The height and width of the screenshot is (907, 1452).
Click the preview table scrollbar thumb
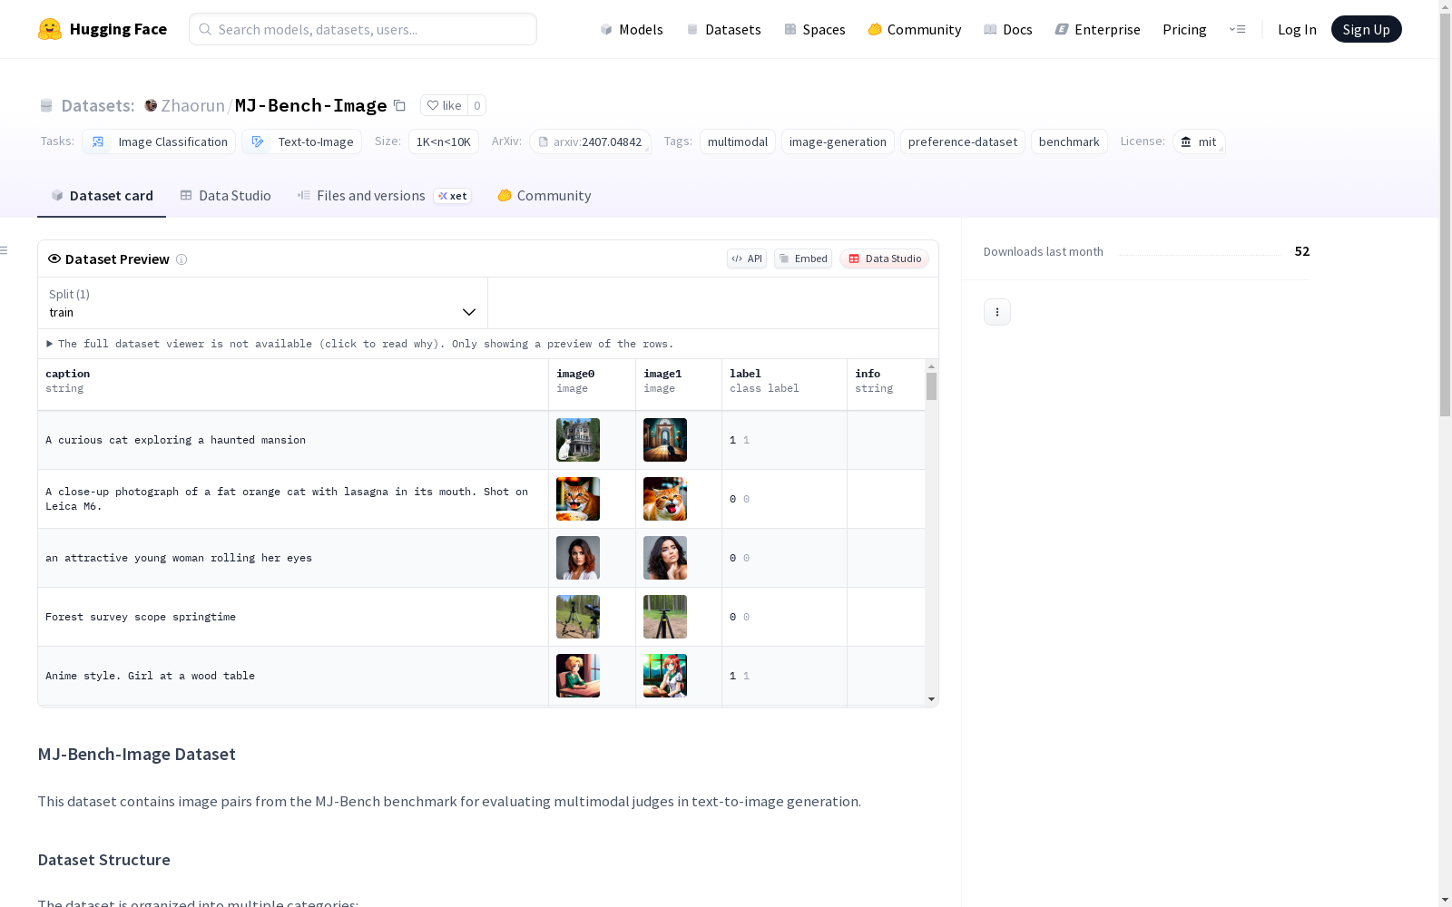pyautogui.click(x=931, y=386)
